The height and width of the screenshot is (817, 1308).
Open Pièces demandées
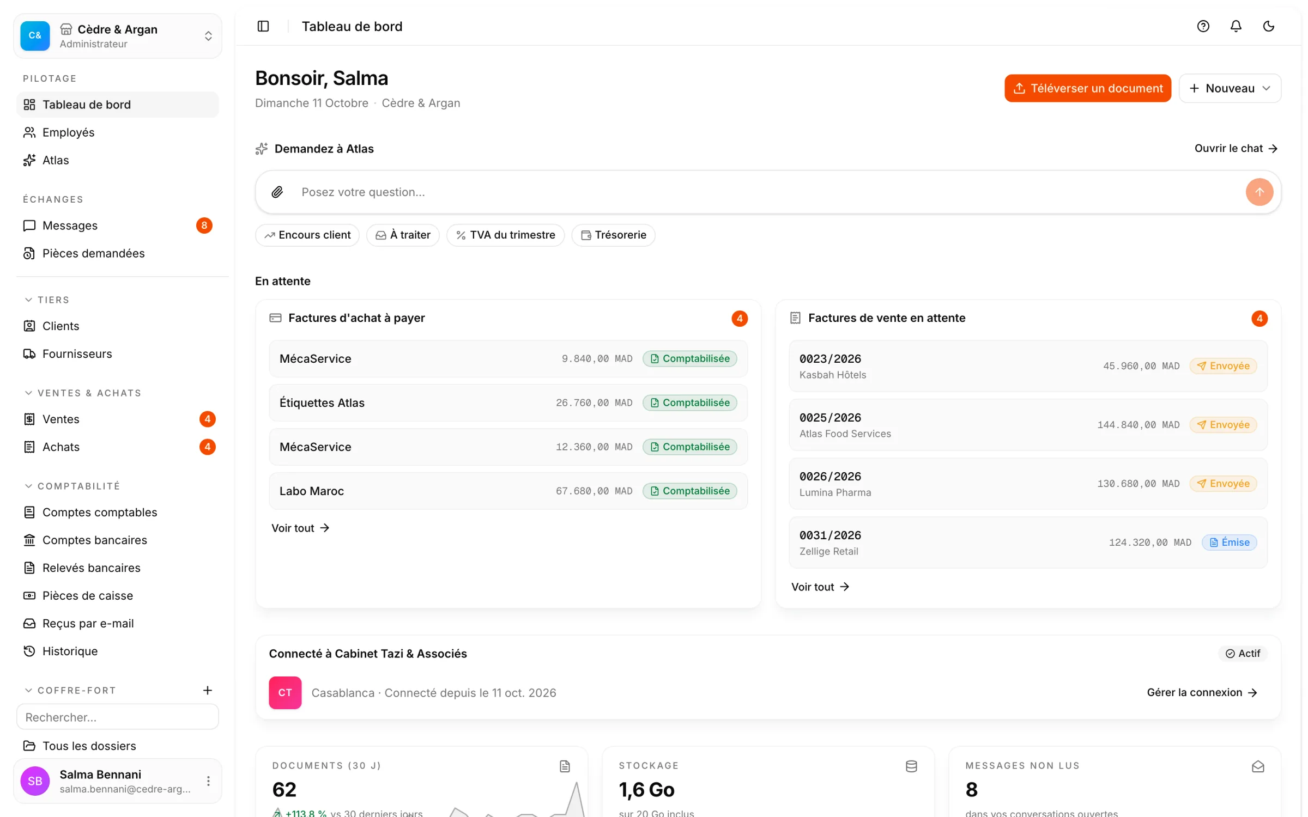pyautogui.click(x=118, y=253)
